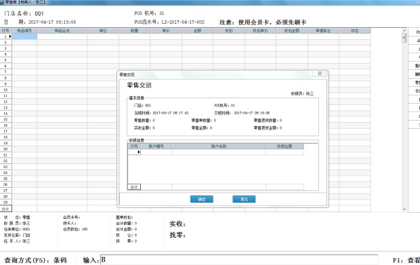Click 实收金额: 0 in dialog
Screen dimensions: 420x265
click(144, 128)
